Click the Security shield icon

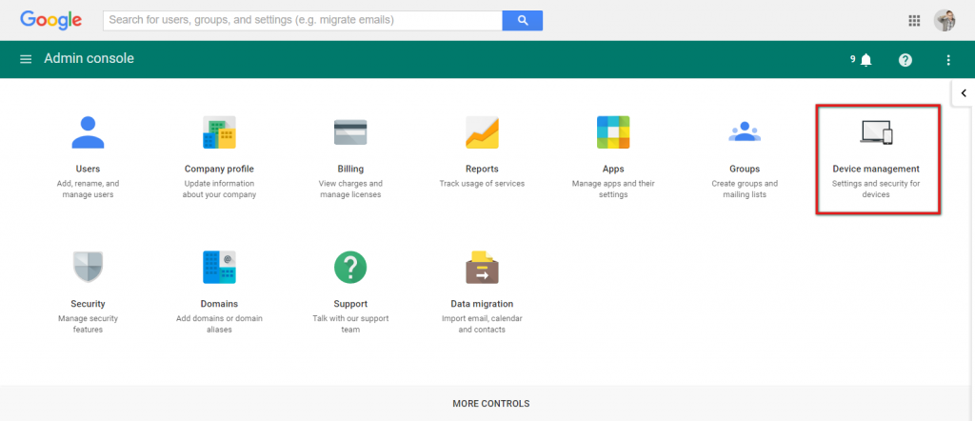click(x=88, y=267)
